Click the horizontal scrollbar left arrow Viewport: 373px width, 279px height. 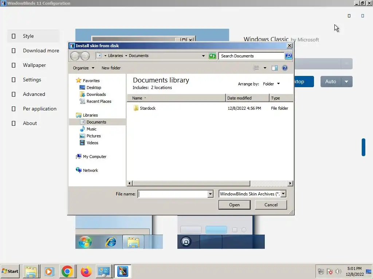pyautogui.click(x=129, y=183)
